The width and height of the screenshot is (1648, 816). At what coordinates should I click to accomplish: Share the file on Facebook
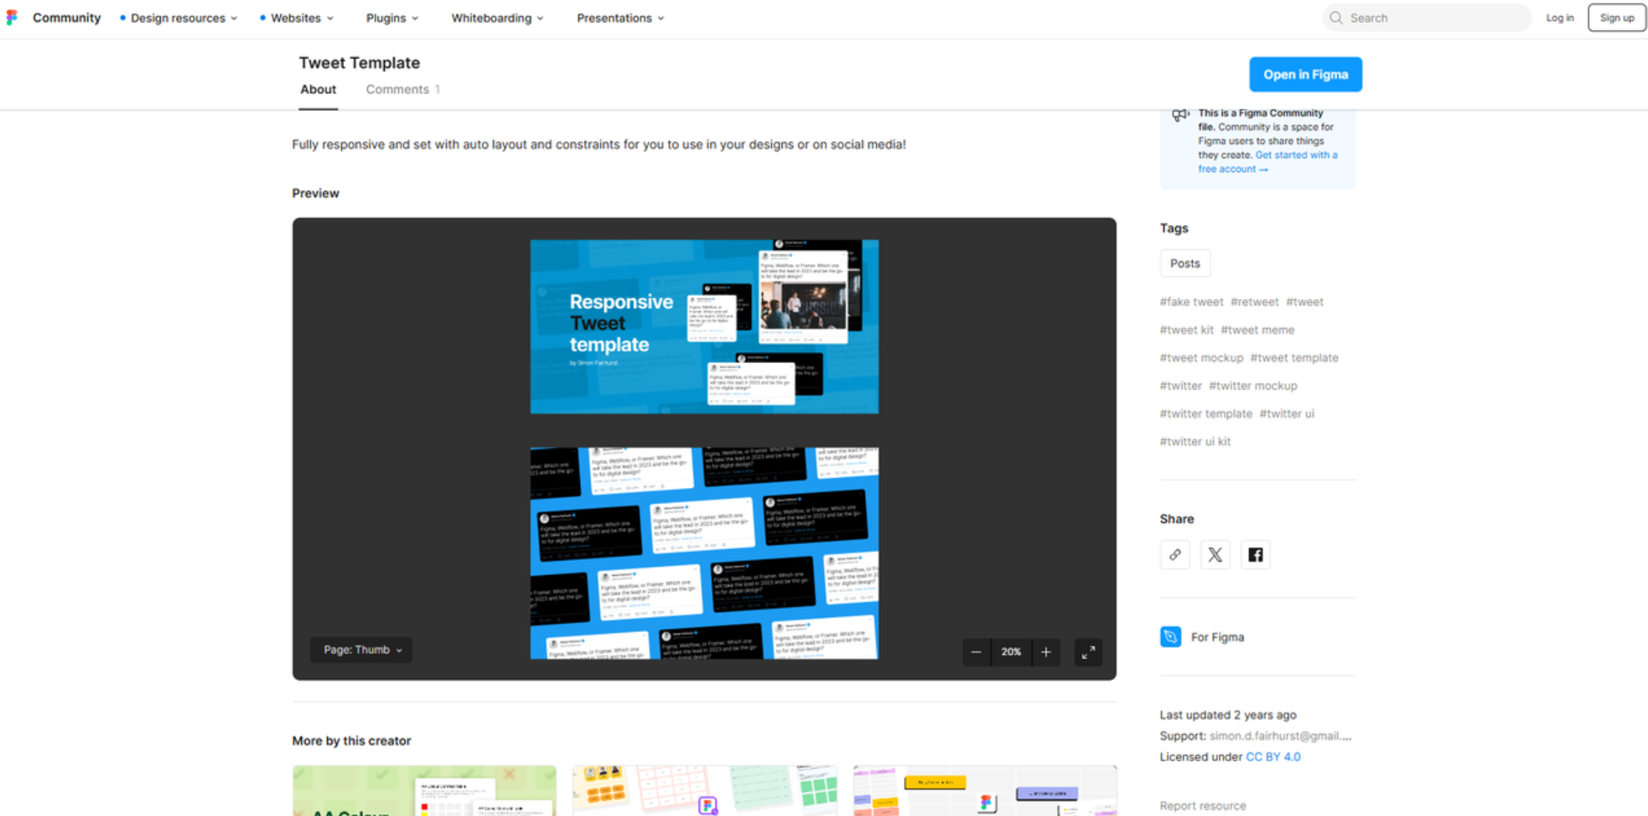[x=1255, y=554]
